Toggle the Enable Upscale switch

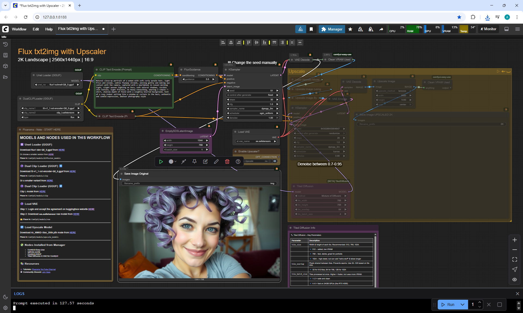pos(269,161)
